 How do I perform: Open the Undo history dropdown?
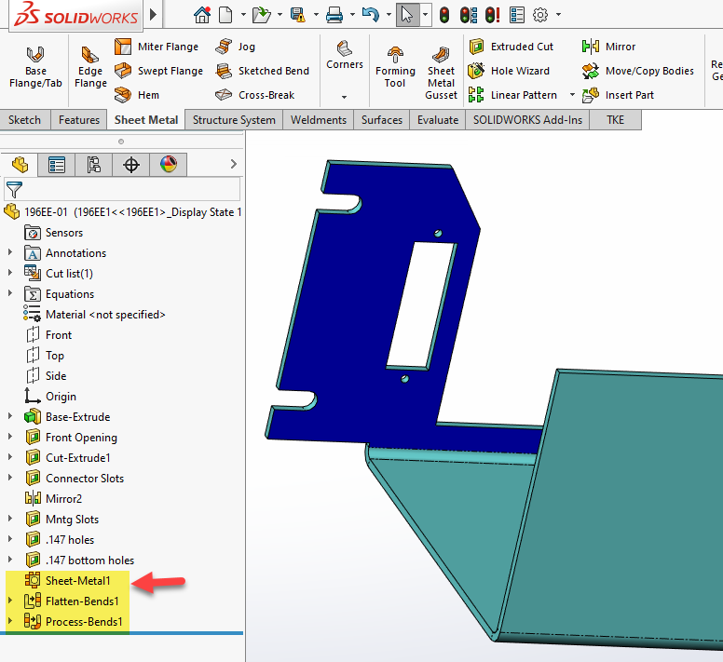389,15
